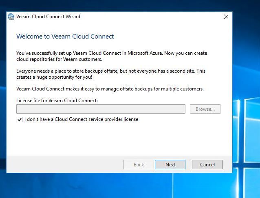This screenshot has height=198, width=260.
Task: Click the paragraph mentioning Microsoft Azure
Action: click(x=112, y=56)
